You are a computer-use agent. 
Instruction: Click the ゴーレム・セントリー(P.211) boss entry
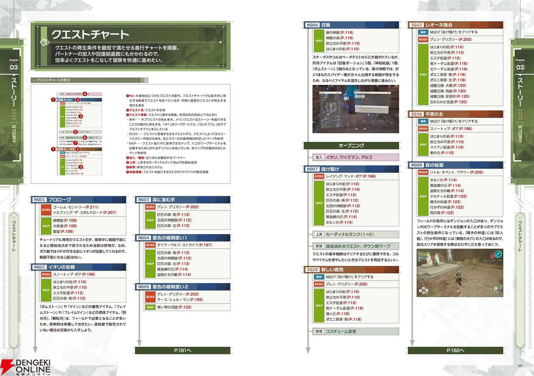(76, 207)
